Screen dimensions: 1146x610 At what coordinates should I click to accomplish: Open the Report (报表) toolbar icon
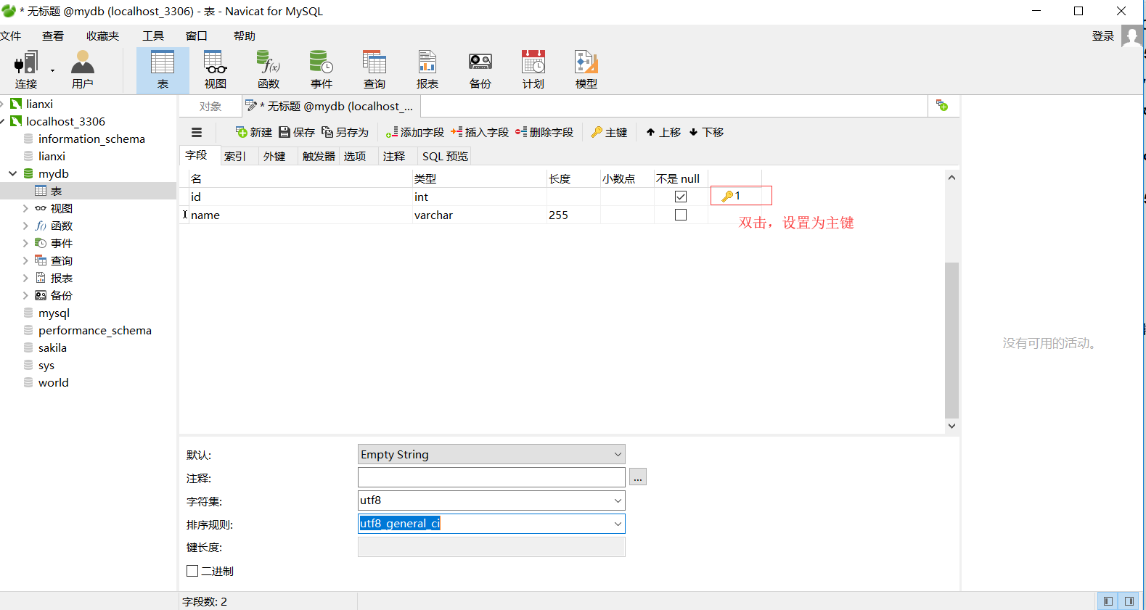427,70
